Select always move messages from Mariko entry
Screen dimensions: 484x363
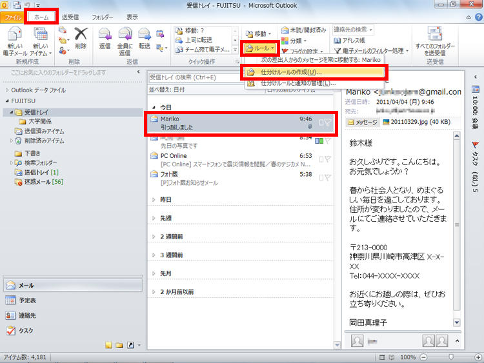[x=320, y=60]
